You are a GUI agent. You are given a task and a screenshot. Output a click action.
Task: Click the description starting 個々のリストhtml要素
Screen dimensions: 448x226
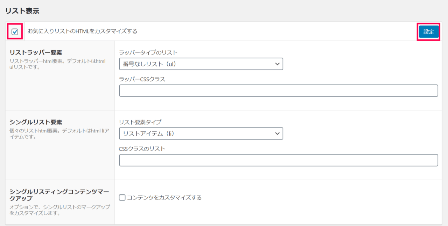point(59,134)
